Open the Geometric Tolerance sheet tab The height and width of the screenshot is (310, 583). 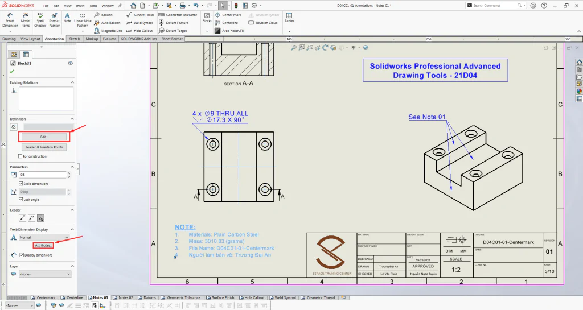point(181,297)
